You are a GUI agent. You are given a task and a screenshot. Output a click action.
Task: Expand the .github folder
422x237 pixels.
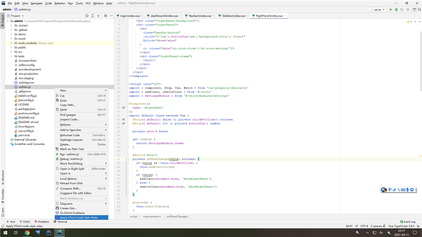point(11,30)
